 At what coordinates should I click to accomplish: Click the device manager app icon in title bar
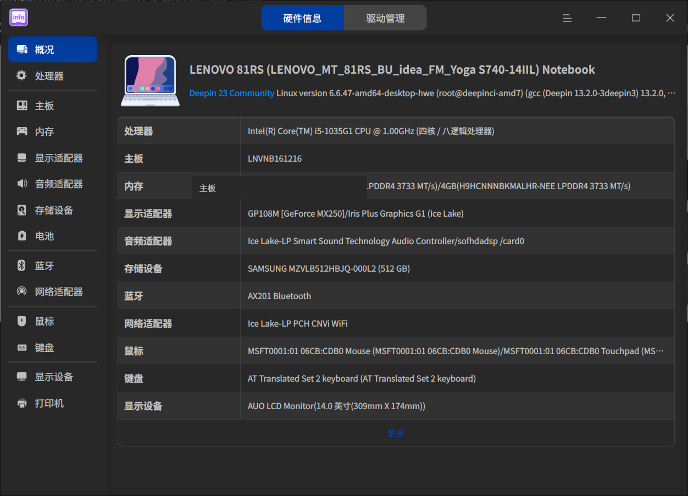[x=19, y=18]
